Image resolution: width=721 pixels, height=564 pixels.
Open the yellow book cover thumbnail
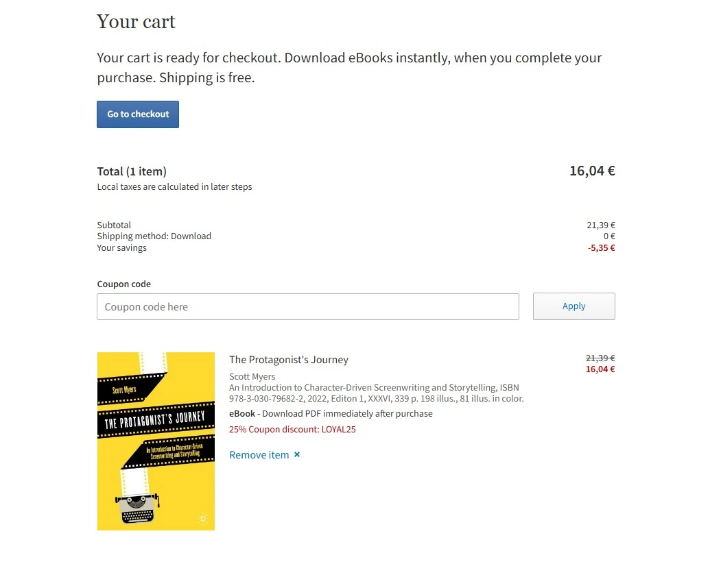pyautogui.click(x=156, y=441)
